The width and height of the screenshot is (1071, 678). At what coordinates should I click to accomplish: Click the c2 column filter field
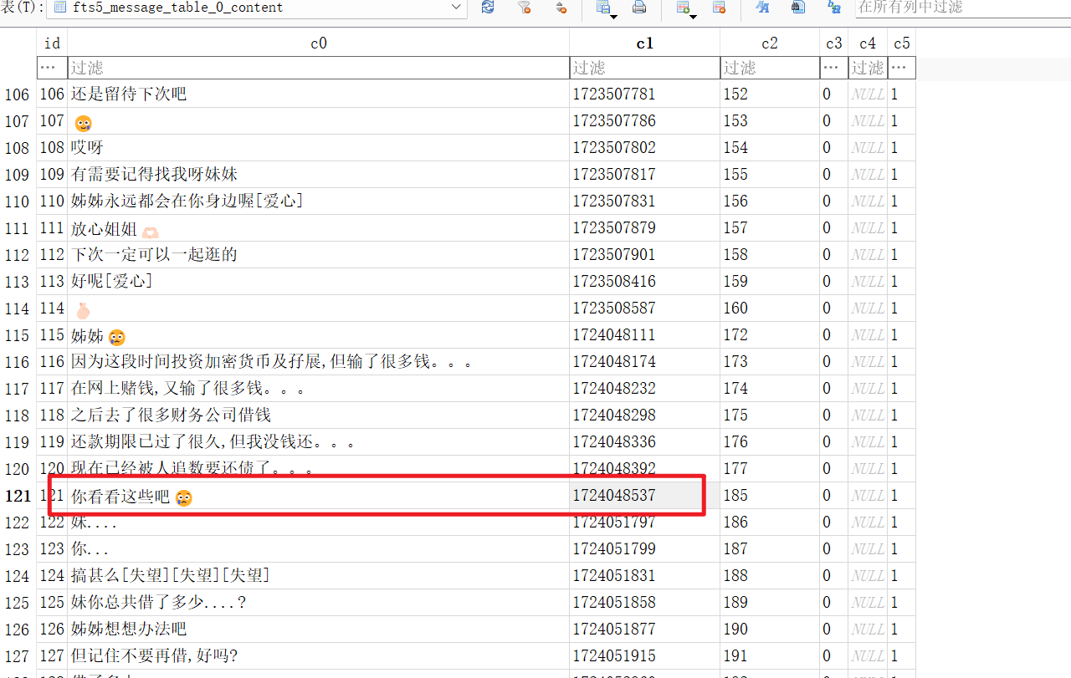(x=770, y=68)
